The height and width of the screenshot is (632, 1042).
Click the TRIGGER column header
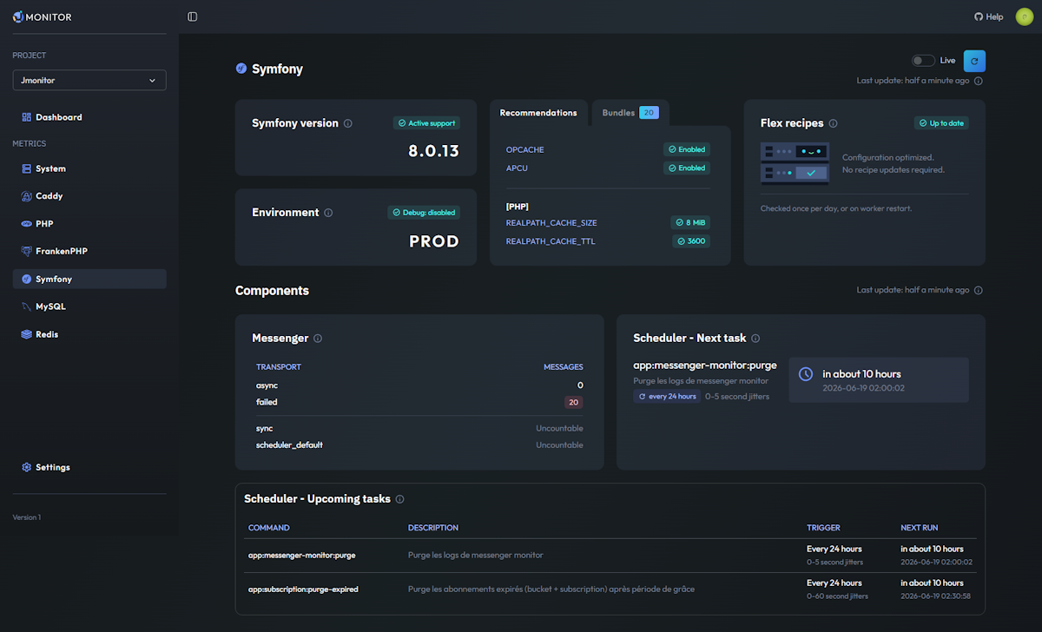coord(823,528)
